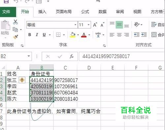
Task: Click the error warning icon beside 张三
Action: coord(22,80)
